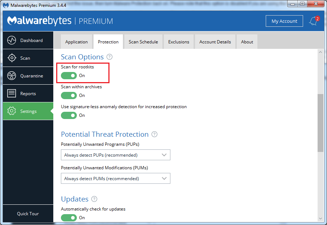The width and height of the screenshot is (327, 225).
Task: Switch to the Scan Schedule tab
Action: tap(143, 42)
